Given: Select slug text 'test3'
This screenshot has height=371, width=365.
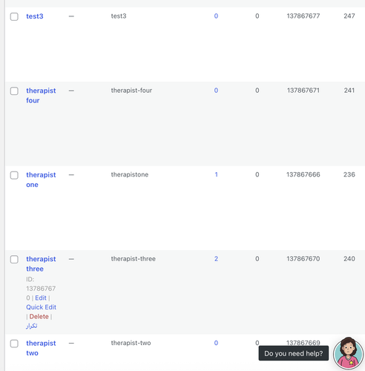Looking at the screenshot, I should [x=119, y=16].
